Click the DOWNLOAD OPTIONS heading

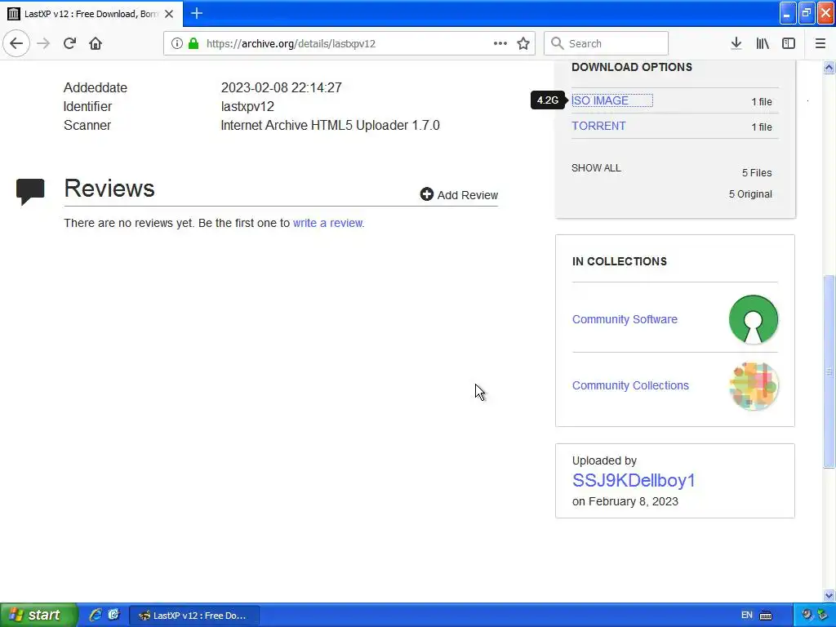(x=632, y=67)
